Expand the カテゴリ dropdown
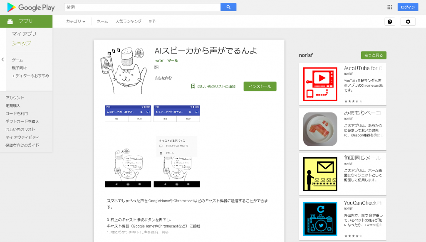Viewport: 426px width, 242px height. click(x=76, y=22)
